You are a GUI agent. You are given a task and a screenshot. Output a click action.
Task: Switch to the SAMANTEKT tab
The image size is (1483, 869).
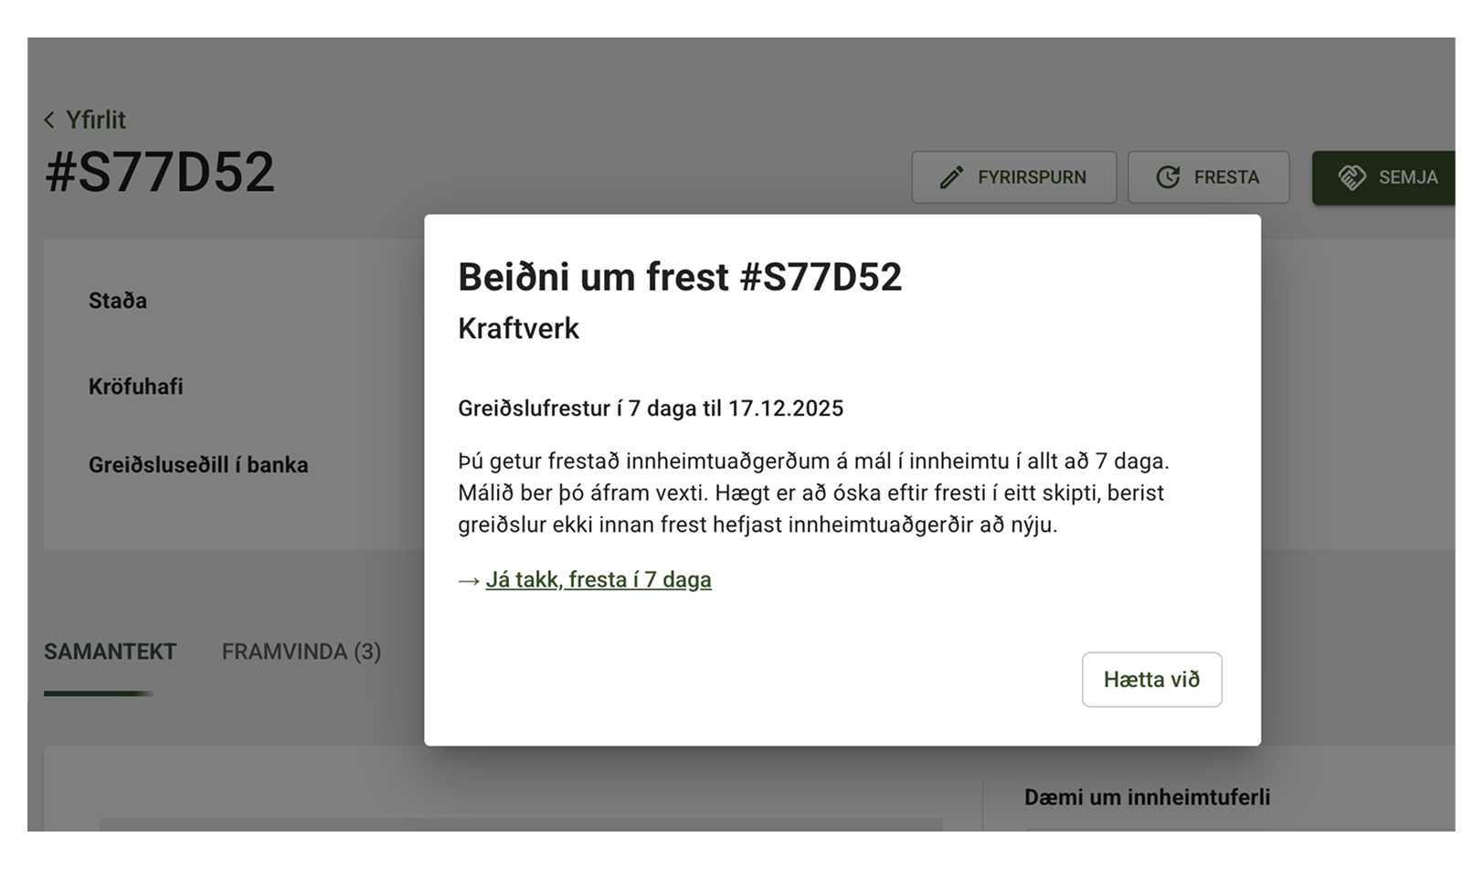(110, 652)
